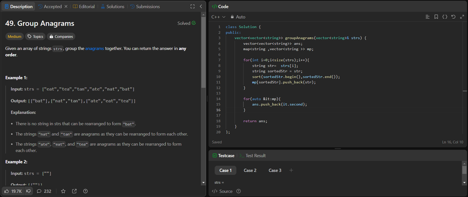Click the Source label below the testcase
The width and height of the screenshot is (468, 197).
click(x=222, y=191)
